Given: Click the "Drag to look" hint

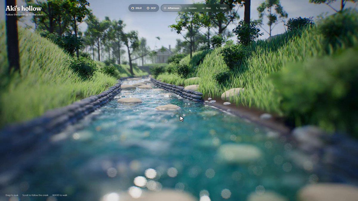Looking at the screenshot, I should coord(12,195).
